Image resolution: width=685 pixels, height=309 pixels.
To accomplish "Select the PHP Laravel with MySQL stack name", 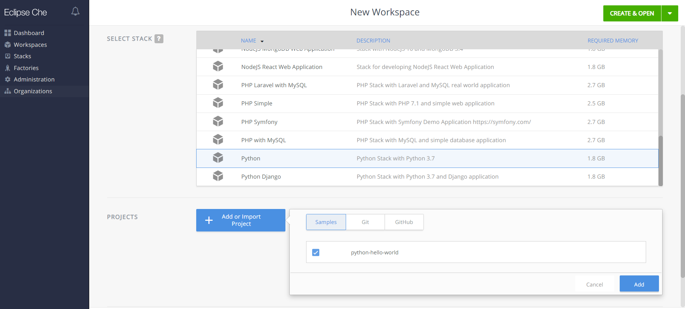I will (x=274, y=85).
